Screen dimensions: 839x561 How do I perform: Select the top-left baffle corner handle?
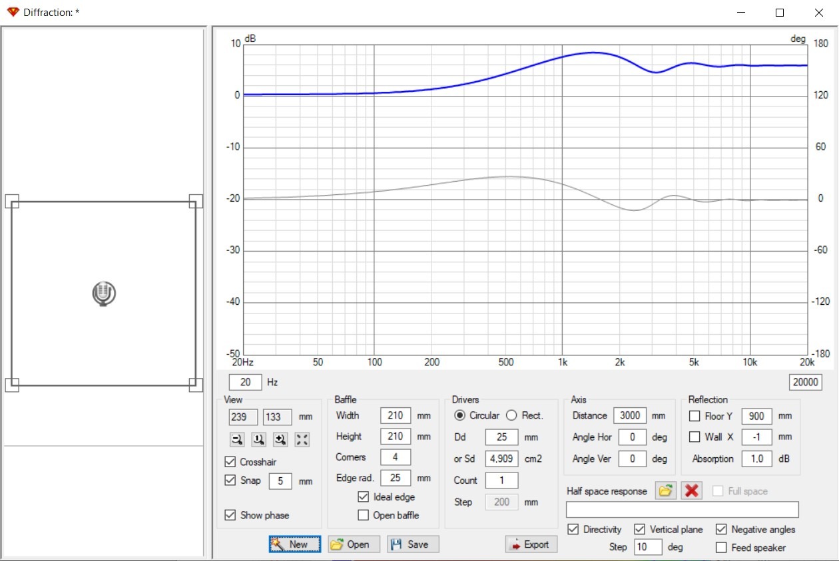click(12, 201)
